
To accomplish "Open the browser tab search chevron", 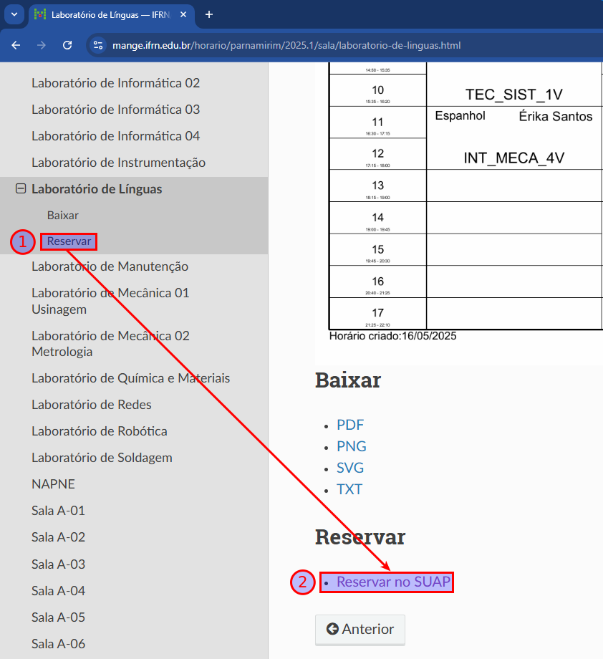I will coord(14,15).
